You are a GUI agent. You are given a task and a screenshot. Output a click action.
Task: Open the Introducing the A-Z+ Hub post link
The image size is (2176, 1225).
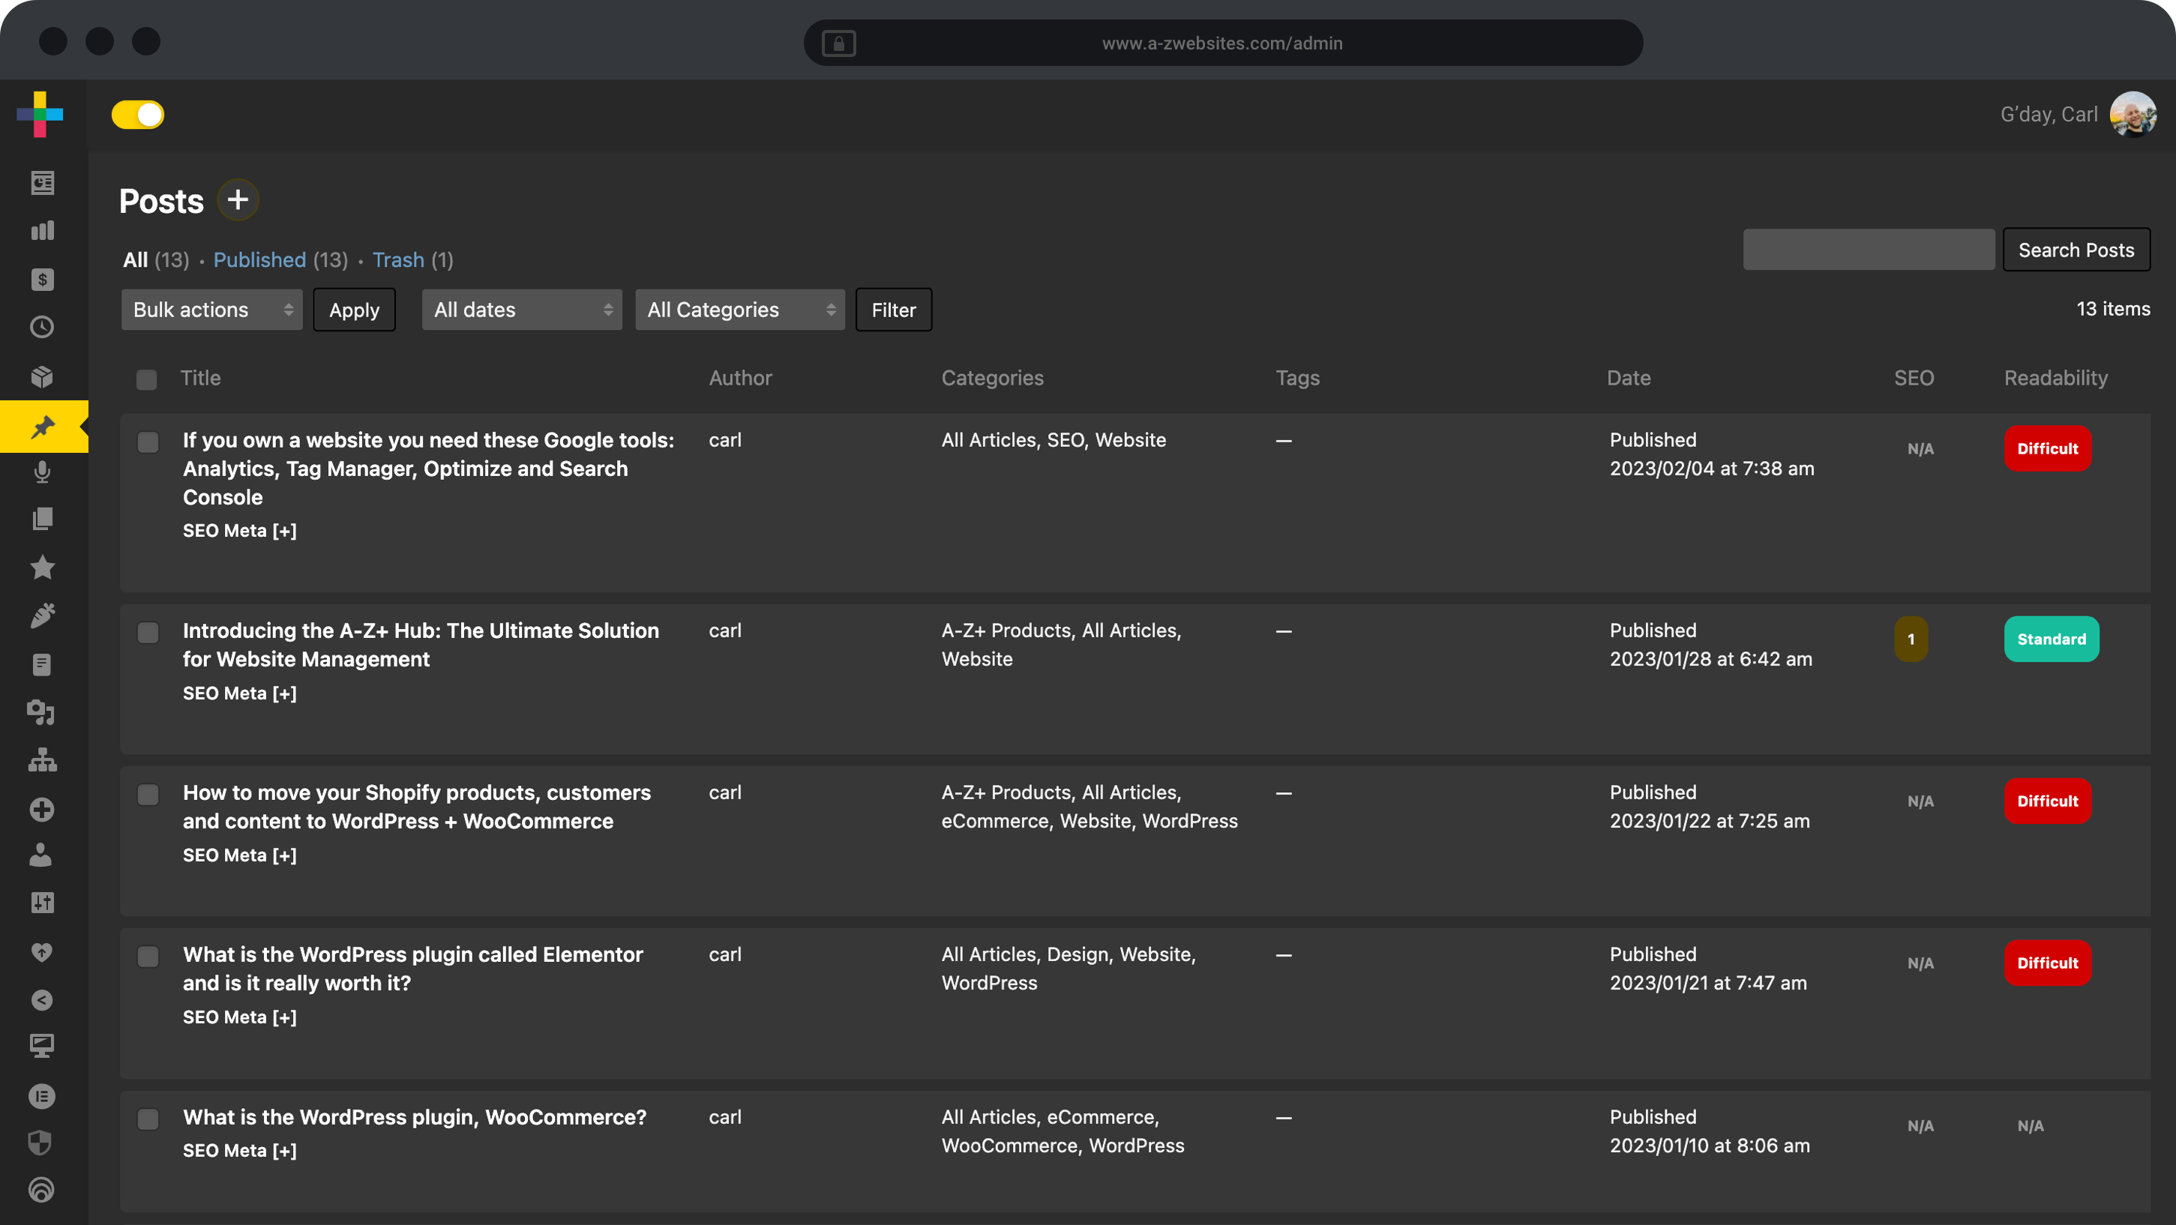(421, 645)
